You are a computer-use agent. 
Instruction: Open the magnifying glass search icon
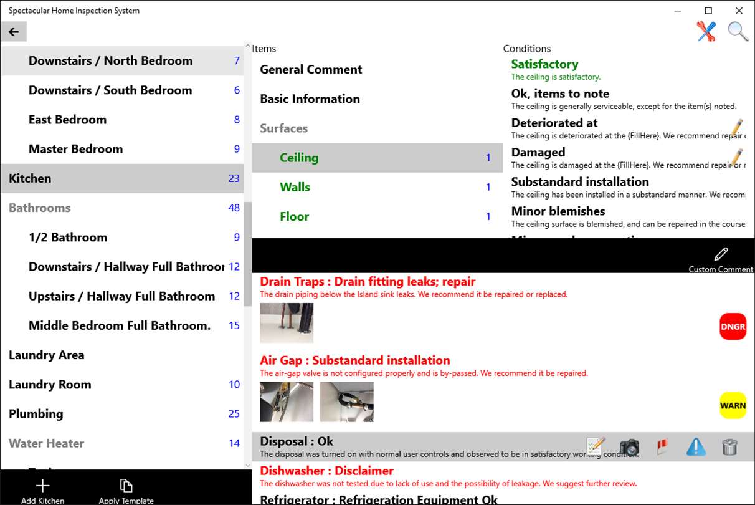(x=738, y=31)
